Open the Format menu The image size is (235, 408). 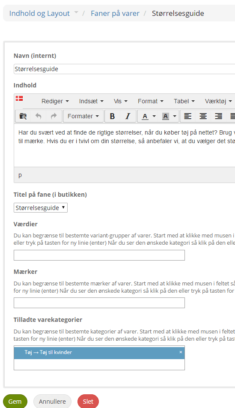click(151, 101)
